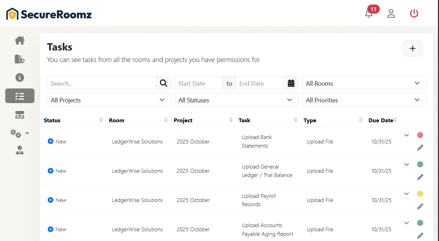Open the team/users icon in the sidebar
The height and width of the screenshot is (241, 439).
(20, 150)
